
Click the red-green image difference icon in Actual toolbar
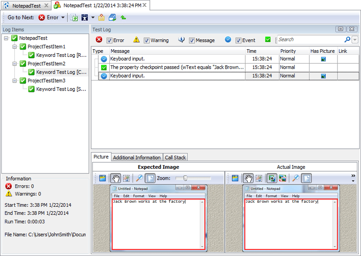(283, 178)
